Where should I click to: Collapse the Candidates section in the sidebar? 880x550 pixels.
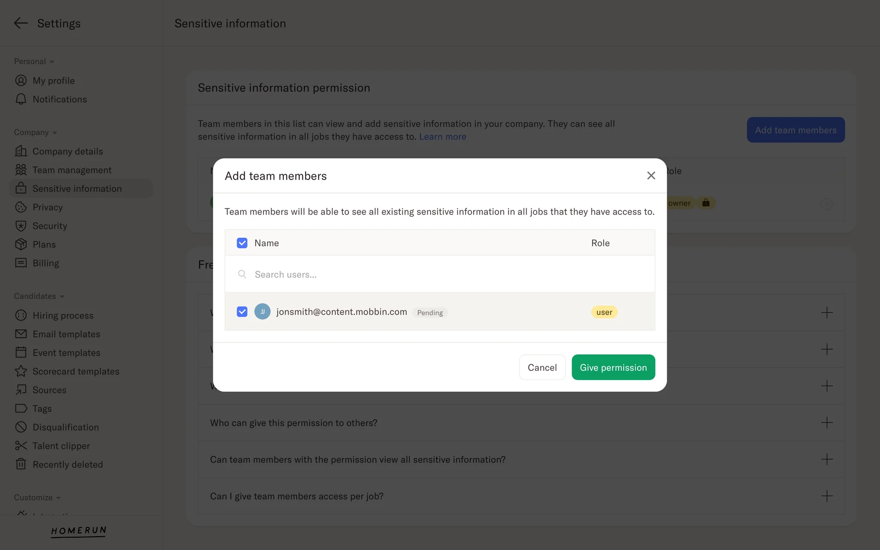click(x=39, y=296)
